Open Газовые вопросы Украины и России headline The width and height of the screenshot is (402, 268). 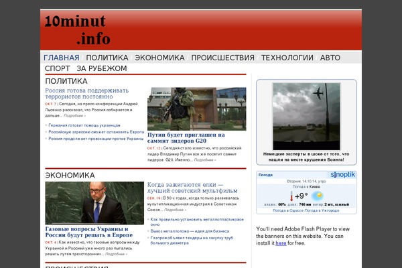[89, 232]
